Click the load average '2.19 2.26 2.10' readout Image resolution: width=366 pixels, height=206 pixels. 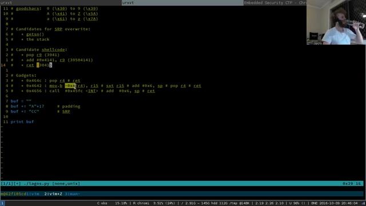(269, 204)
